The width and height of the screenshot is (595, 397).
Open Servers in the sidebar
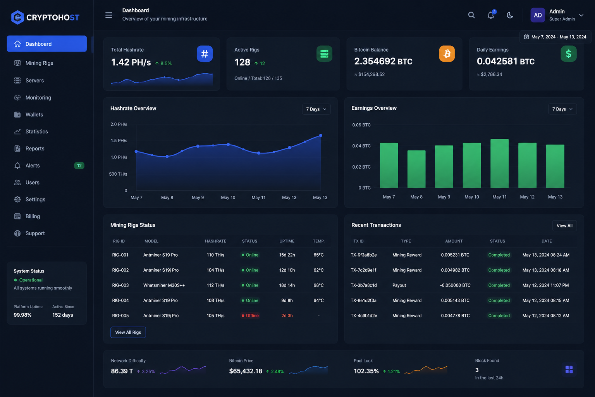47,81
